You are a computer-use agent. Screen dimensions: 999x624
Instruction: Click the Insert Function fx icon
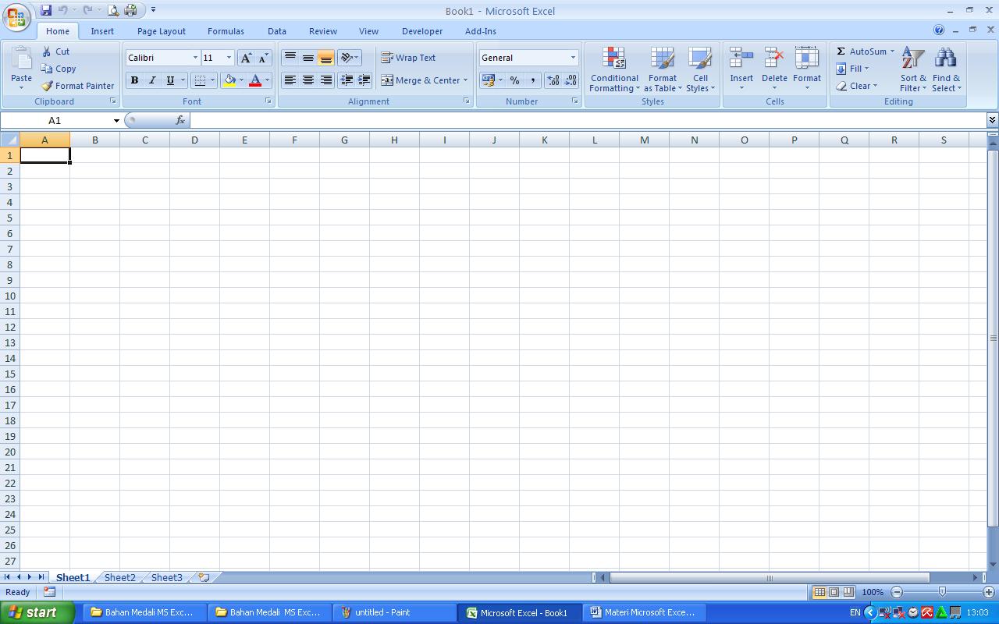tap(180, 120)
